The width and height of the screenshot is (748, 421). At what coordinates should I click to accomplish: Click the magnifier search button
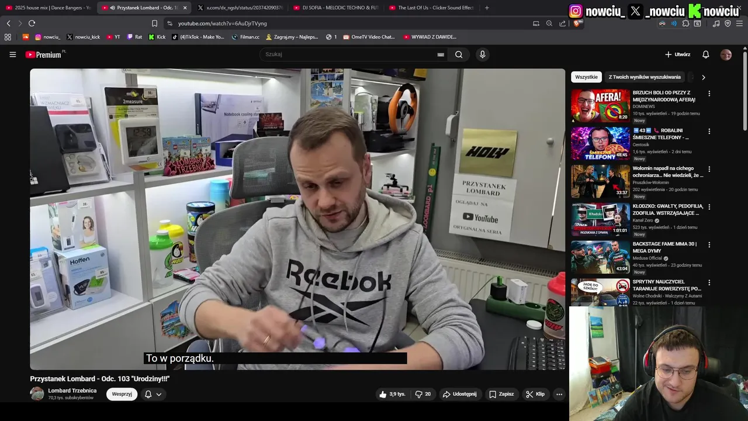click(459, 54)
